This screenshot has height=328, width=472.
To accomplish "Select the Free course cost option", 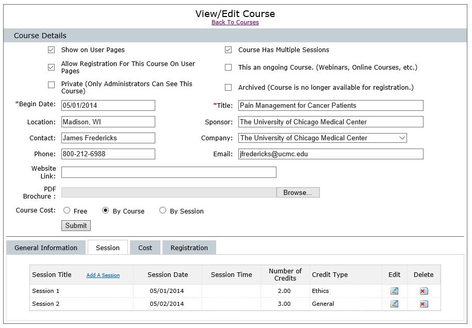I will click(x=67, y=210).
